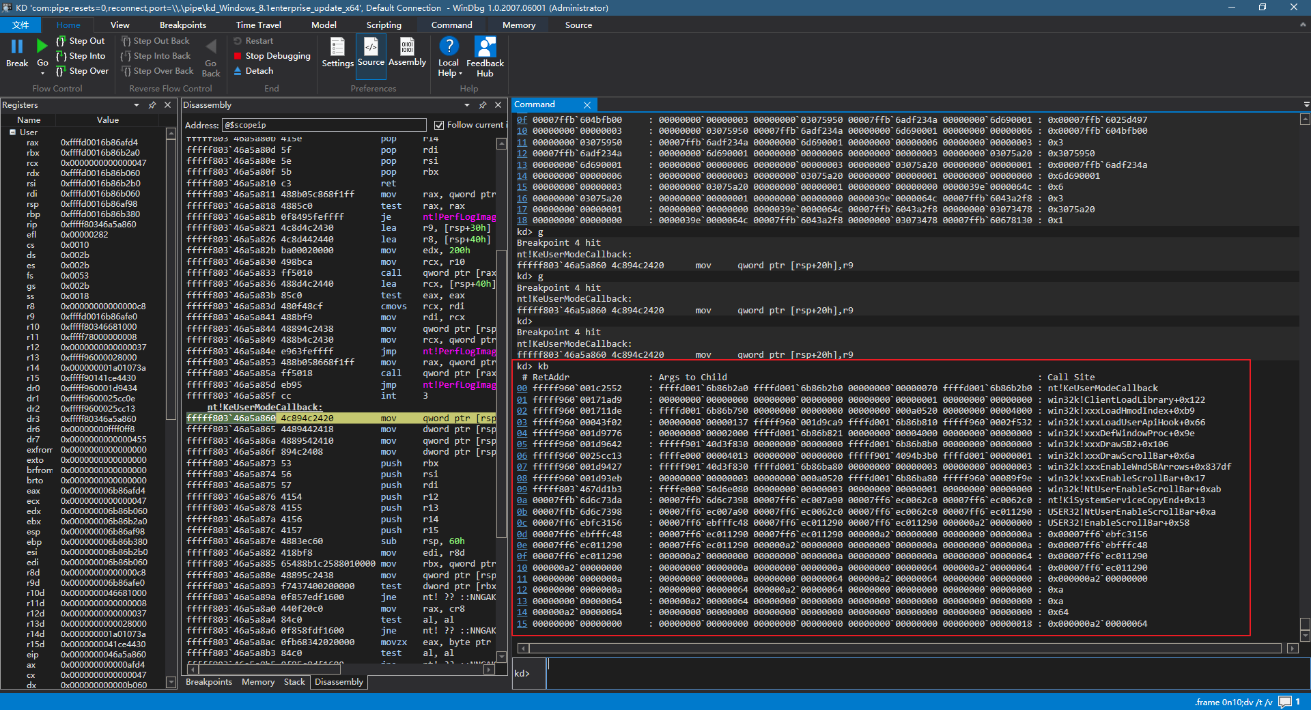Switch to the Time Travel ribbon tab
This screenshot has height=710, width=1311.
[x=258, y=25]
